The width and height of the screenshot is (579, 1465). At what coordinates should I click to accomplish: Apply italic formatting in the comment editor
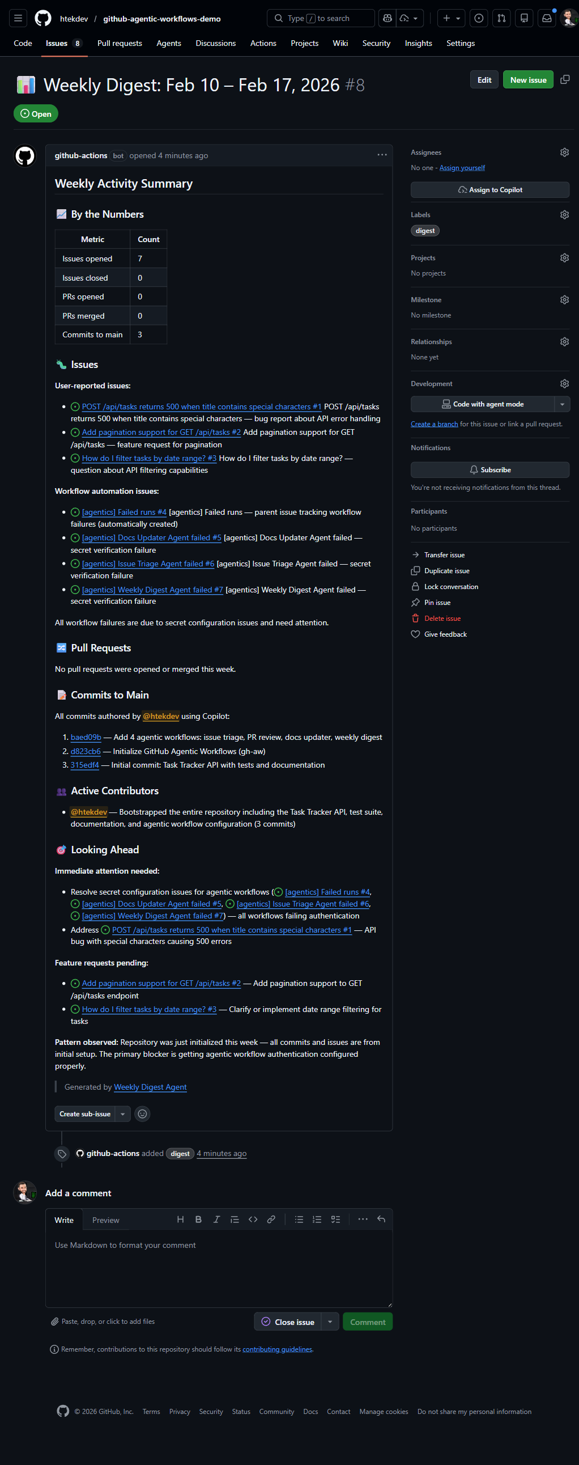(216, 1220)
